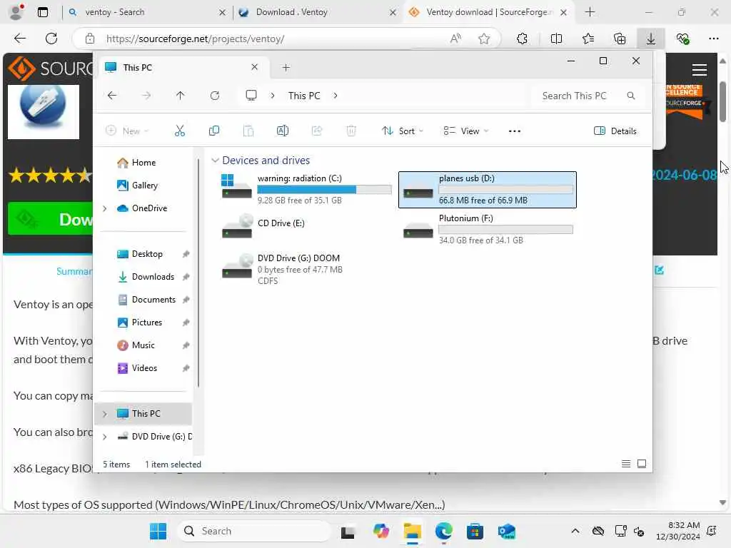Toggle the Details pane button

(615, 131)
